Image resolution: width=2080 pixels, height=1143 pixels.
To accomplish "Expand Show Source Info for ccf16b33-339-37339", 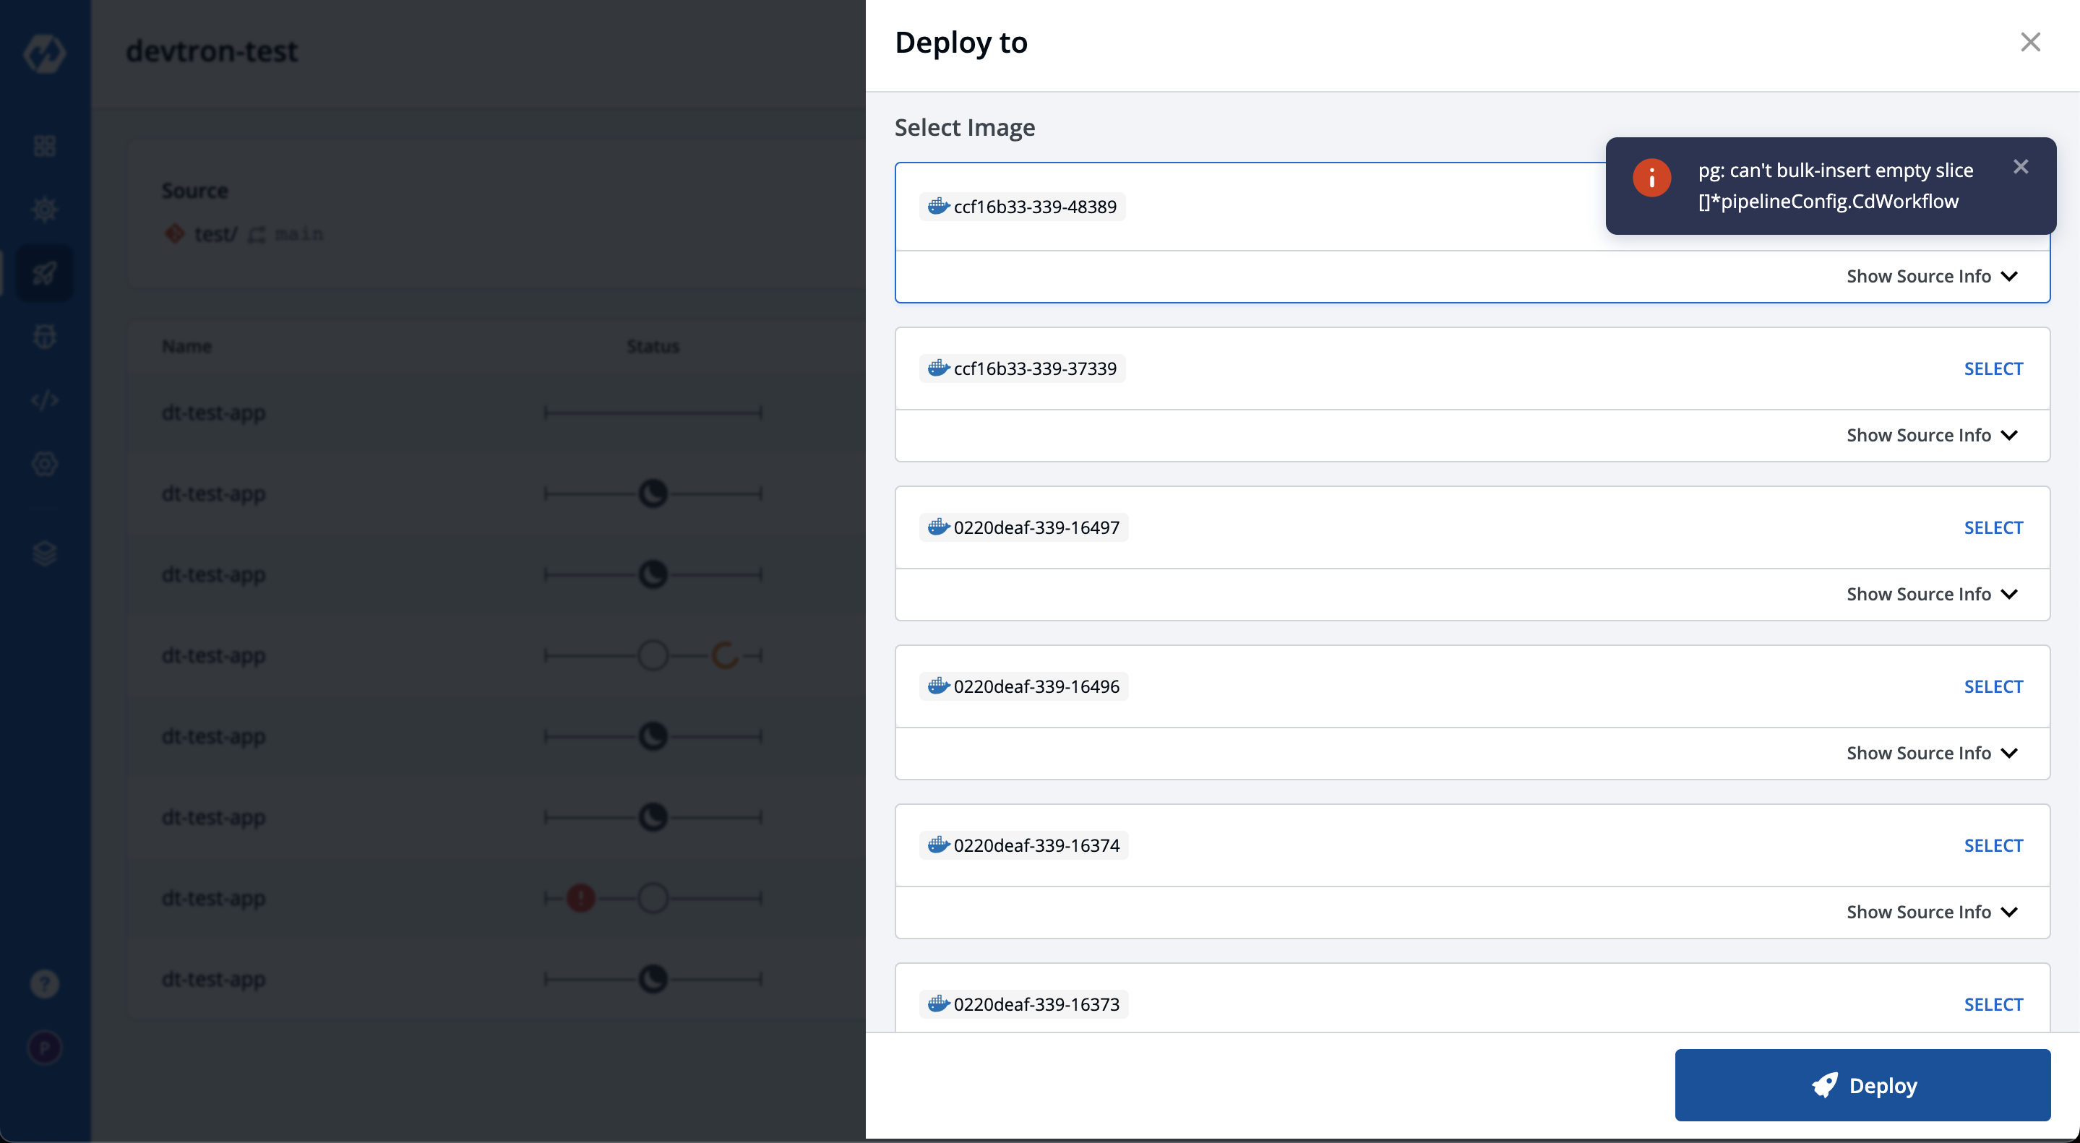I will [x=1931, y=435].
